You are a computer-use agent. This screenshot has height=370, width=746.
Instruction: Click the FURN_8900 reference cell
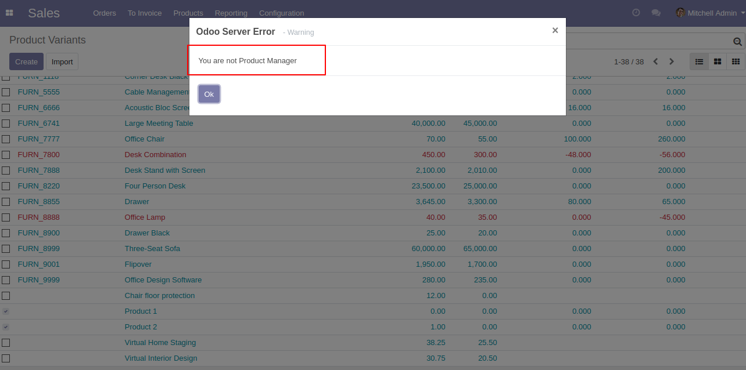[38, 233]
